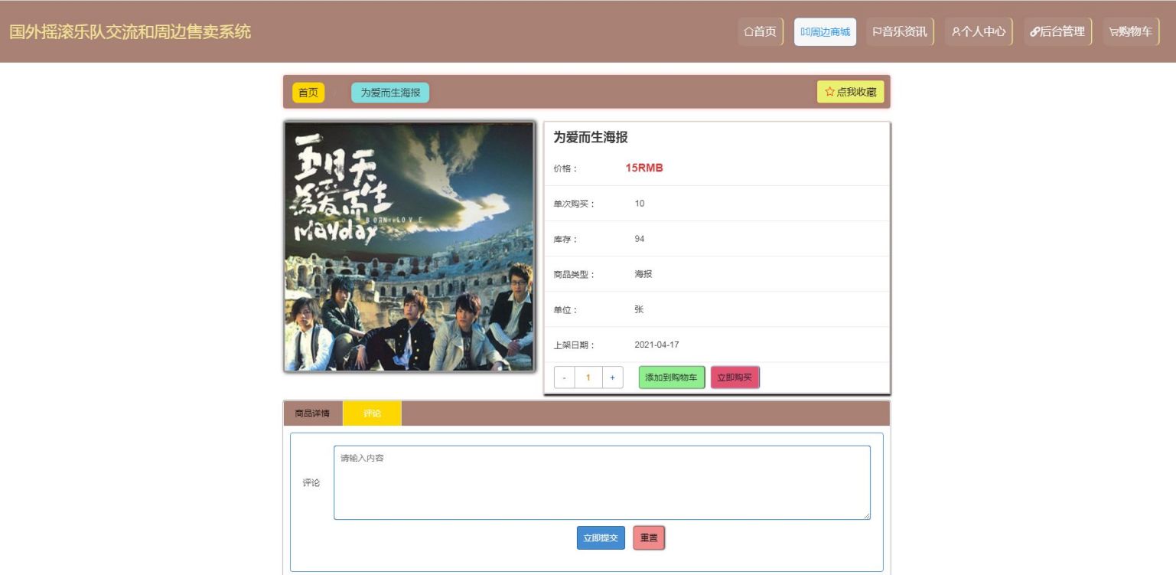
Task: Add product to favorites with 点我收藏
Action: click(x=850, y=92)
